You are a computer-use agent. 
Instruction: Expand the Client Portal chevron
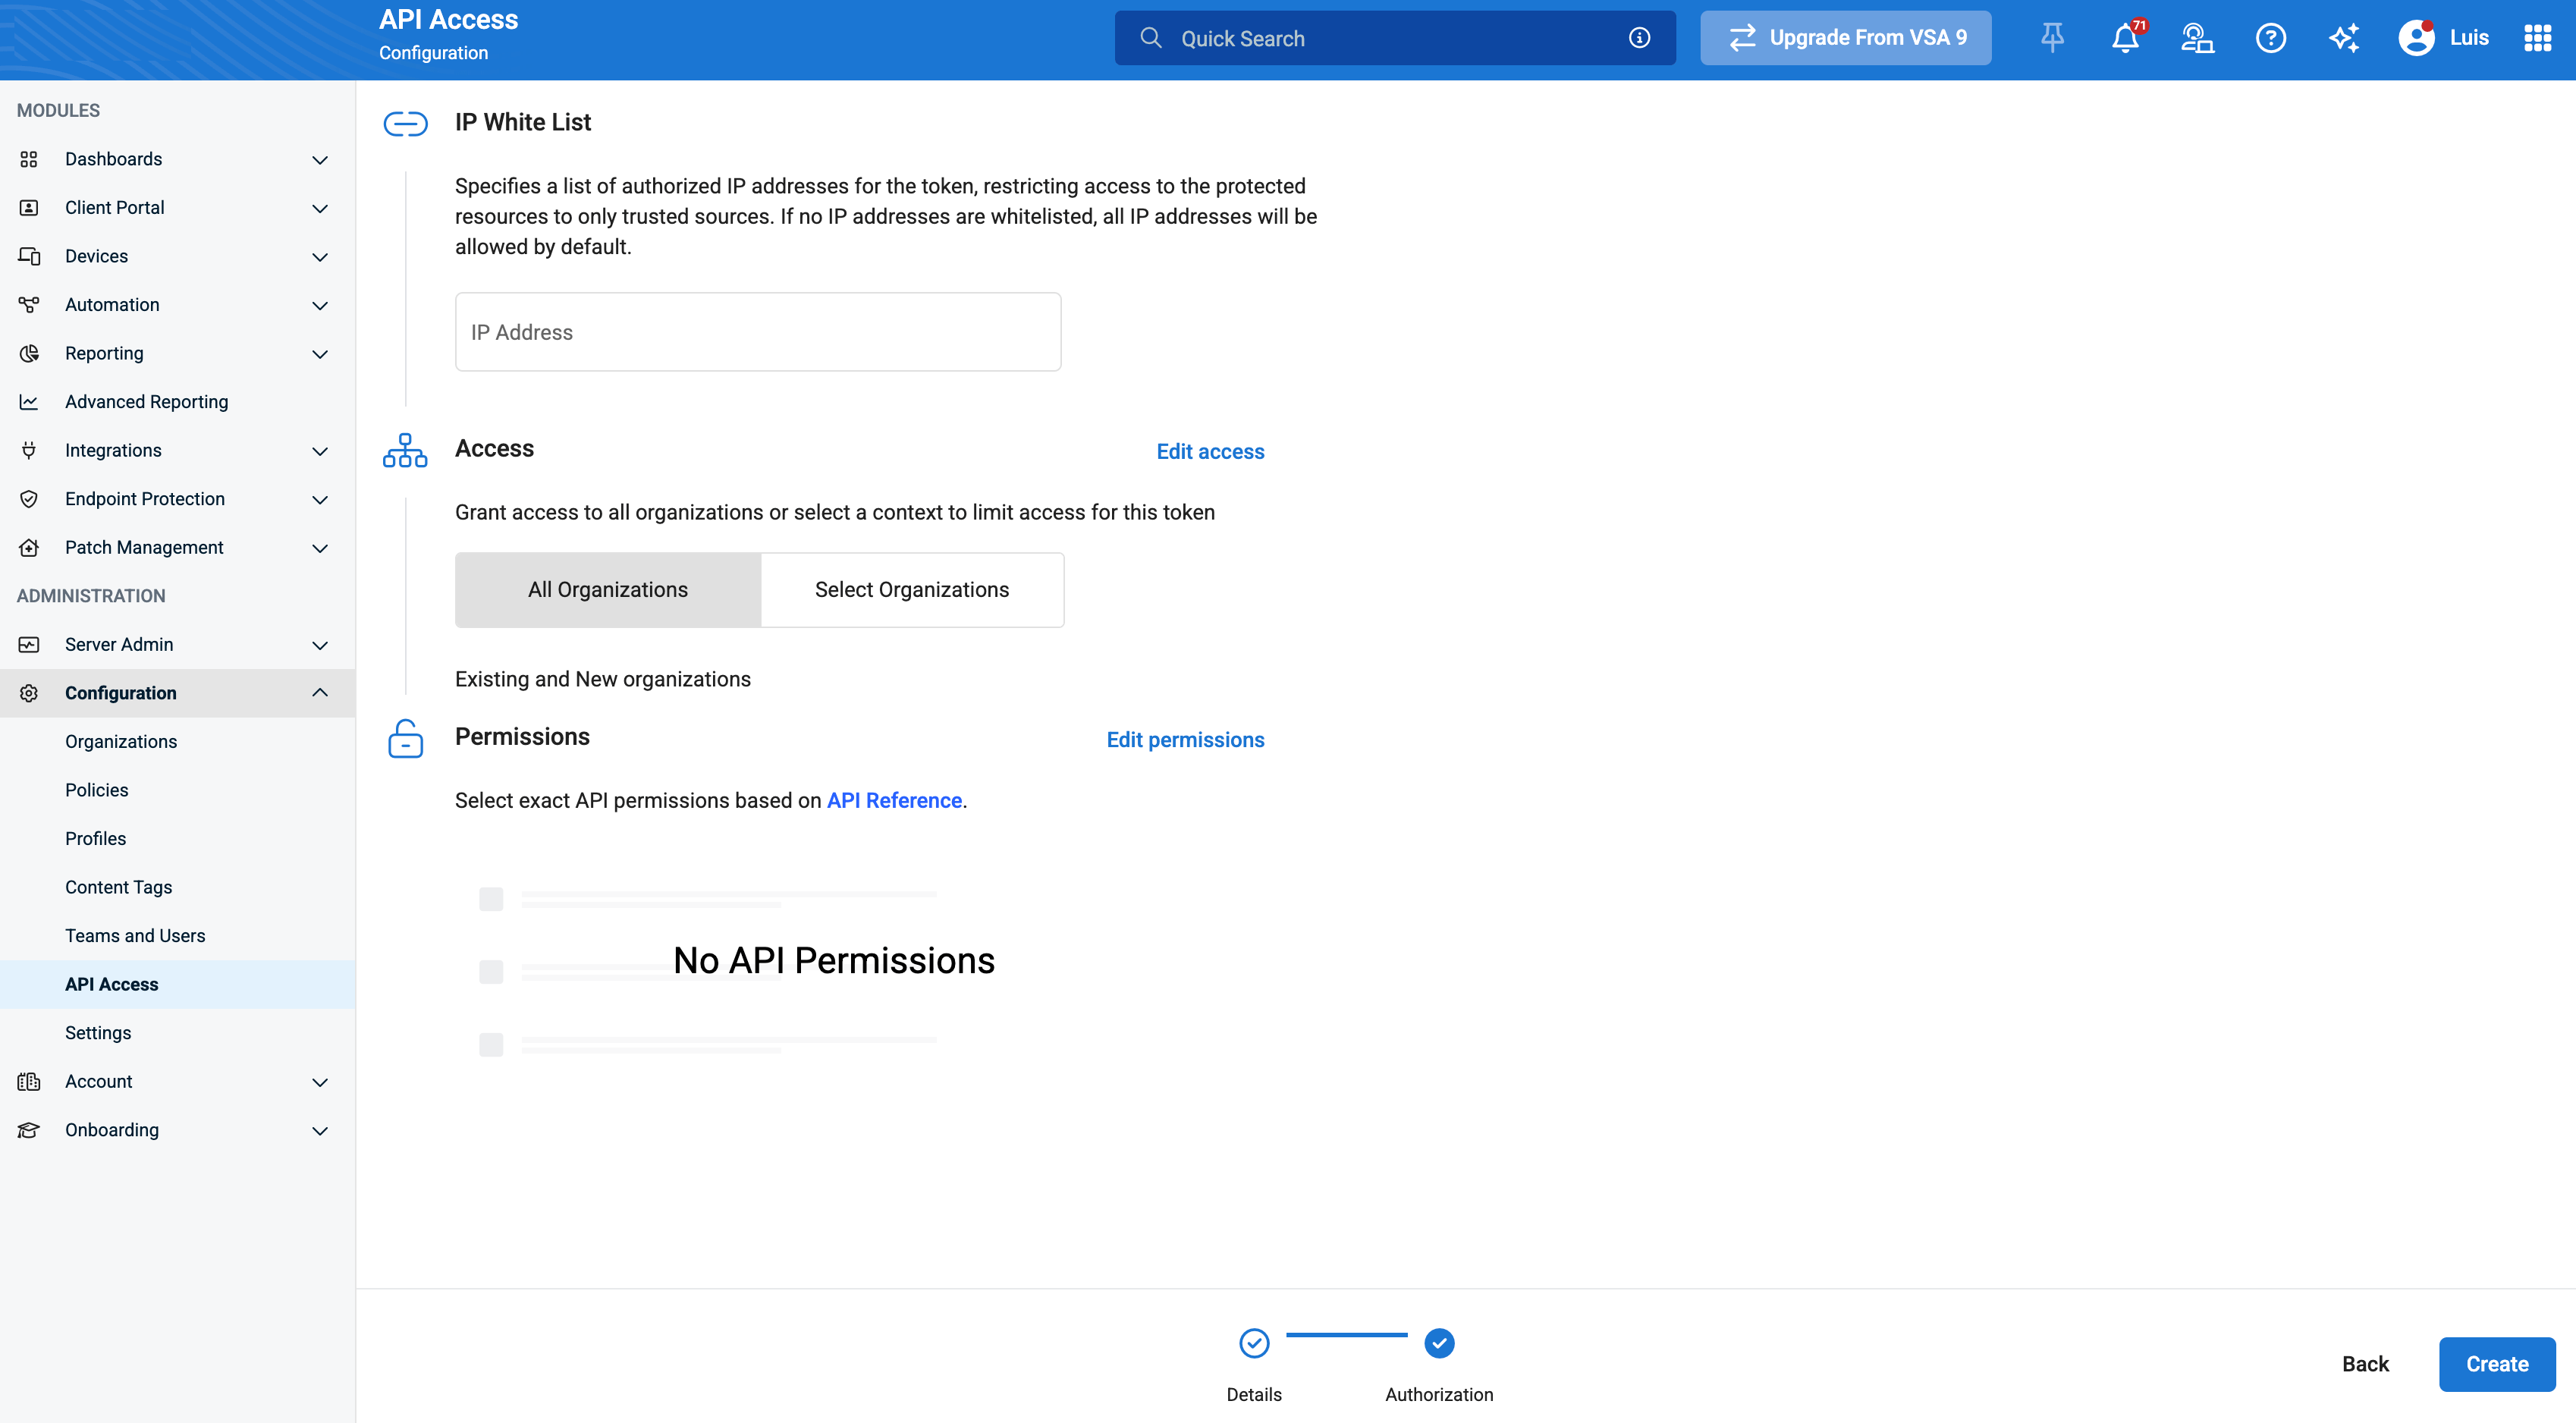(320, 208)
